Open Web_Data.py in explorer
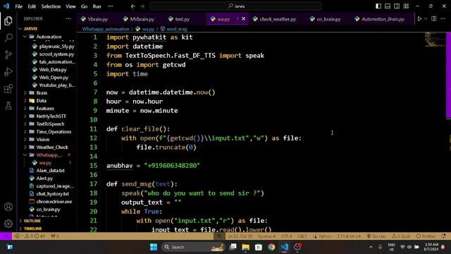 [x=53, y=70]
